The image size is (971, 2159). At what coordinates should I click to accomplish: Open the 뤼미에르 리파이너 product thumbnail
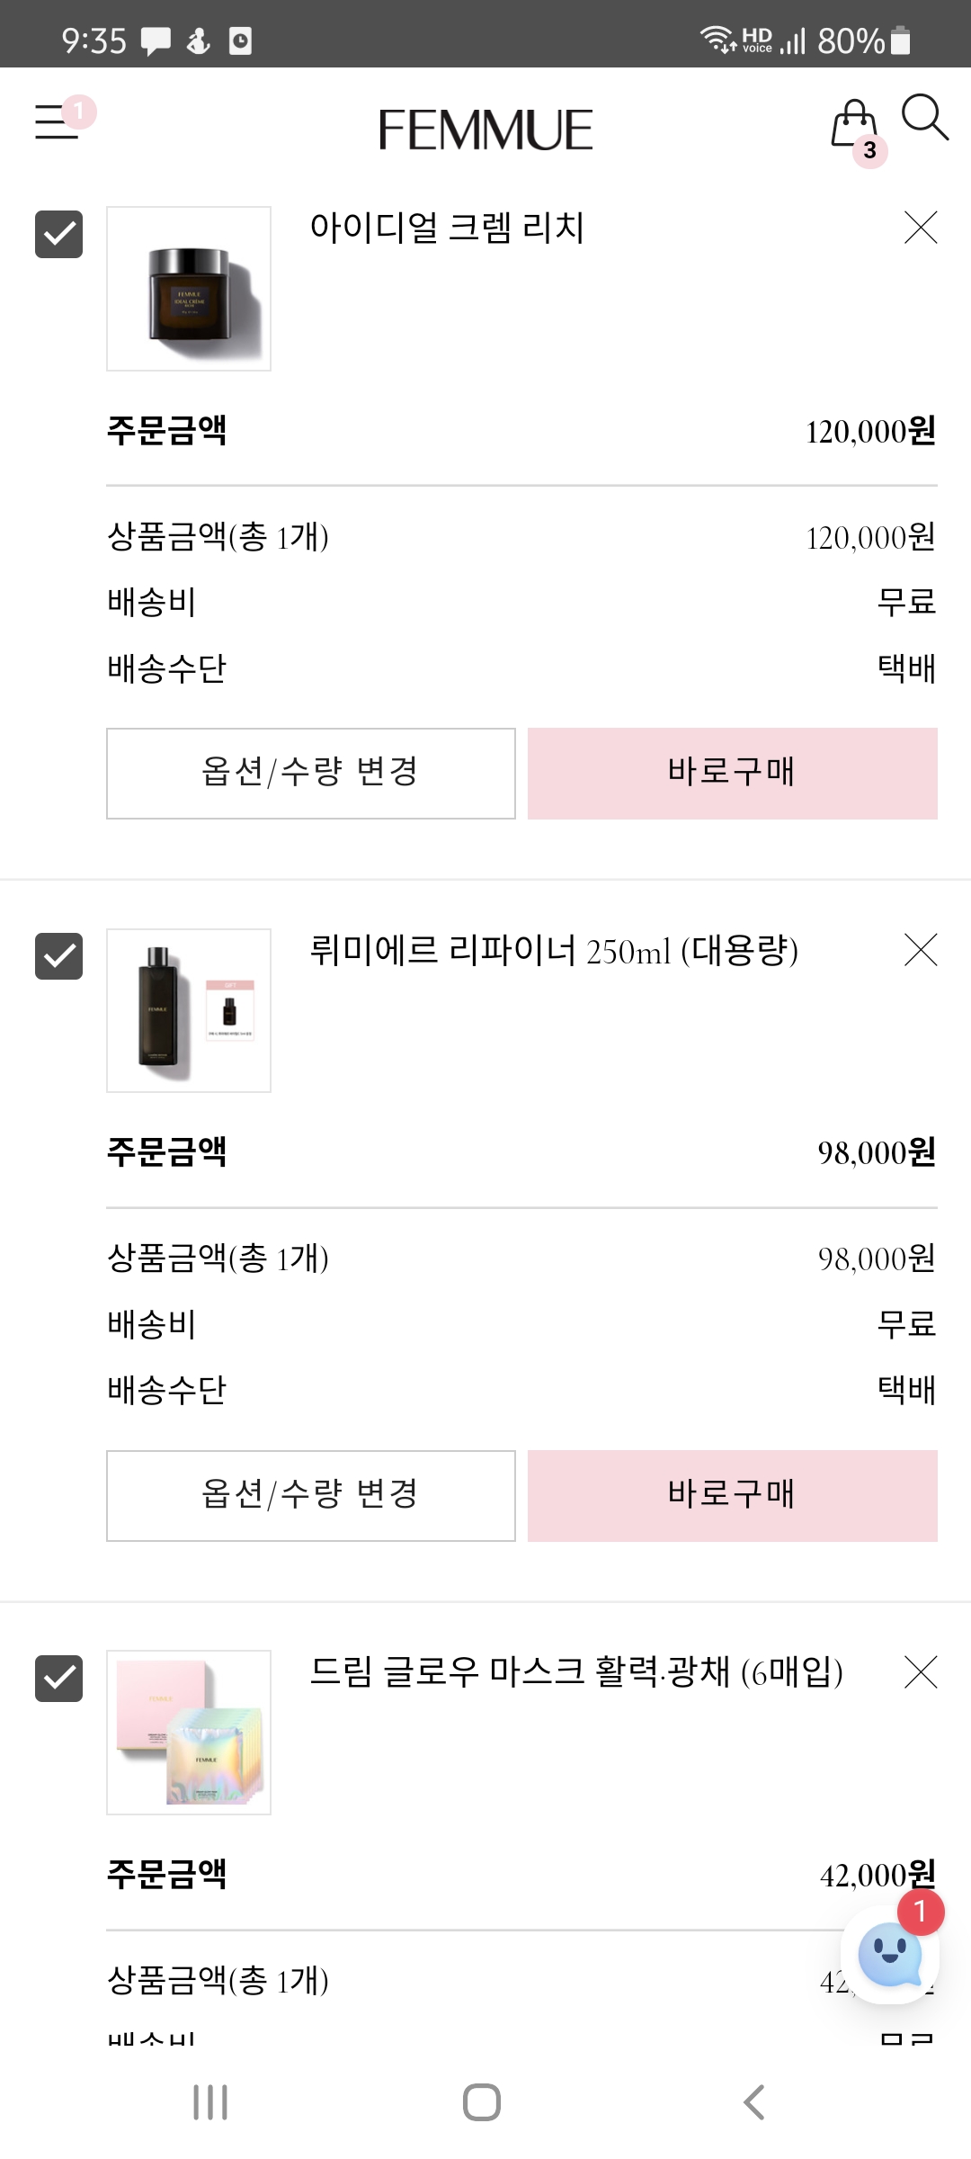pyautogui.click(x=189, y=1010)
